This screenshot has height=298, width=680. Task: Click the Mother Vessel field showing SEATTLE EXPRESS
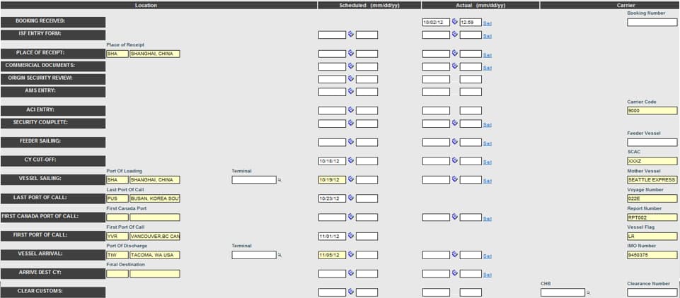point(652,180)
